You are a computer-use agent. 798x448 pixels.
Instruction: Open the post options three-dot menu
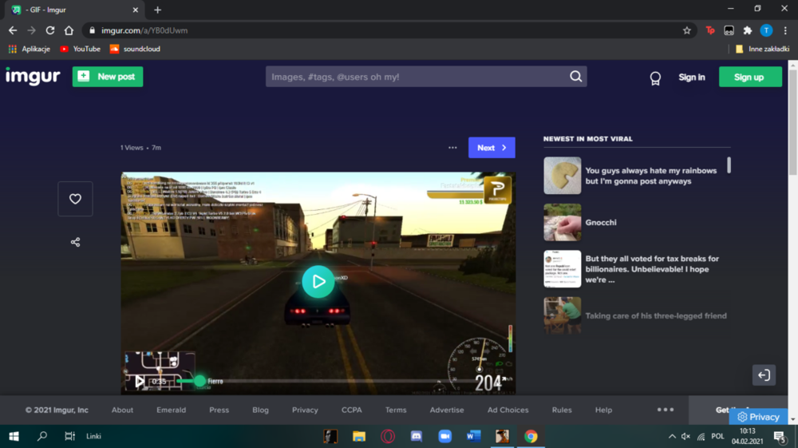[452, 148]
